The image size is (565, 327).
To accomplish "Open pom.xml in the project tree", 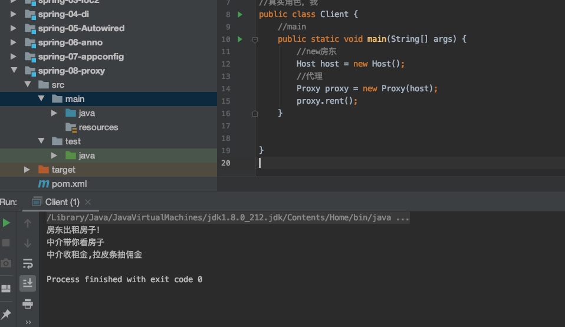I will coord(69,184).
